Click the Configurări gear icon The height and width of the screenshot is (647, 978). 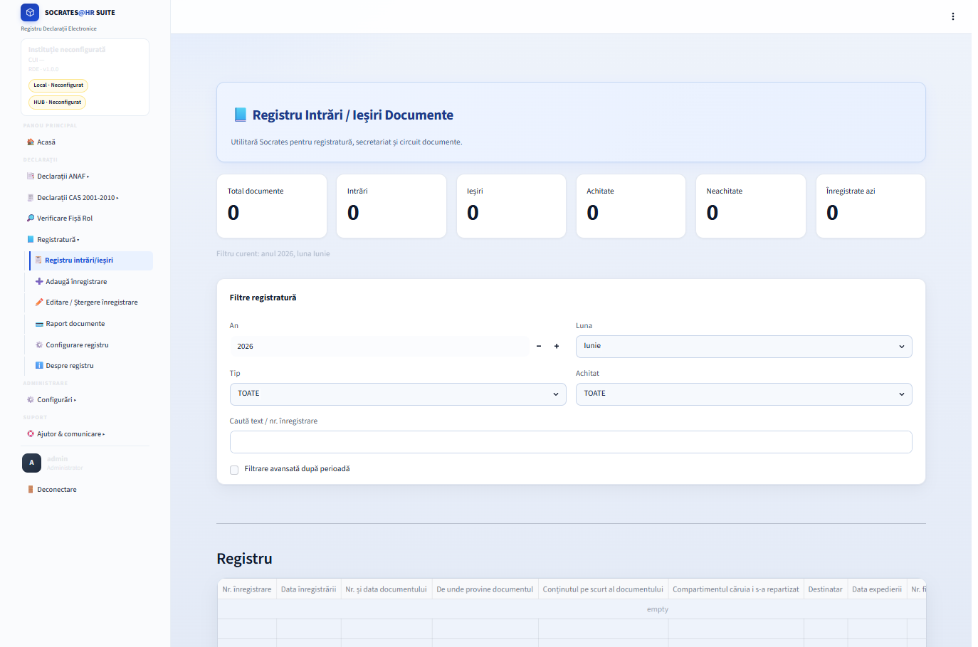31,400
